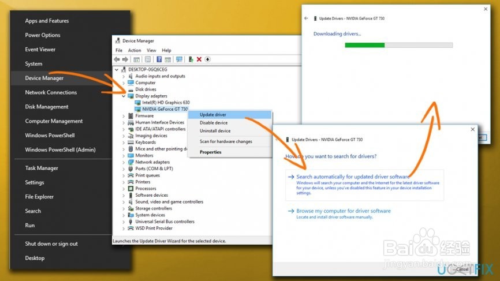Click the System devices category icon
500x281 pixels.
click(130, 215)
